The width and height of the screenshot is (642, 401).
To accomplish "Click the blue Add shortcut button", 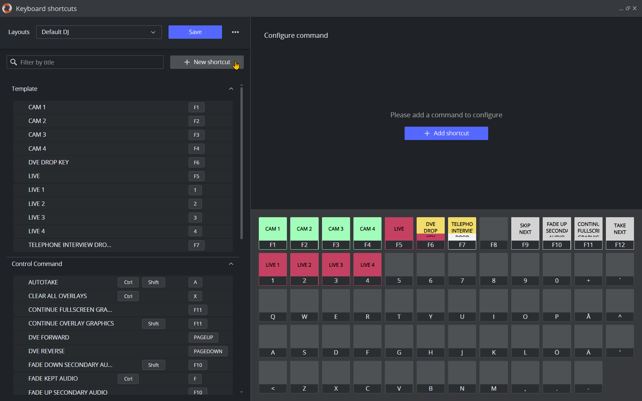I will [446, 133].
